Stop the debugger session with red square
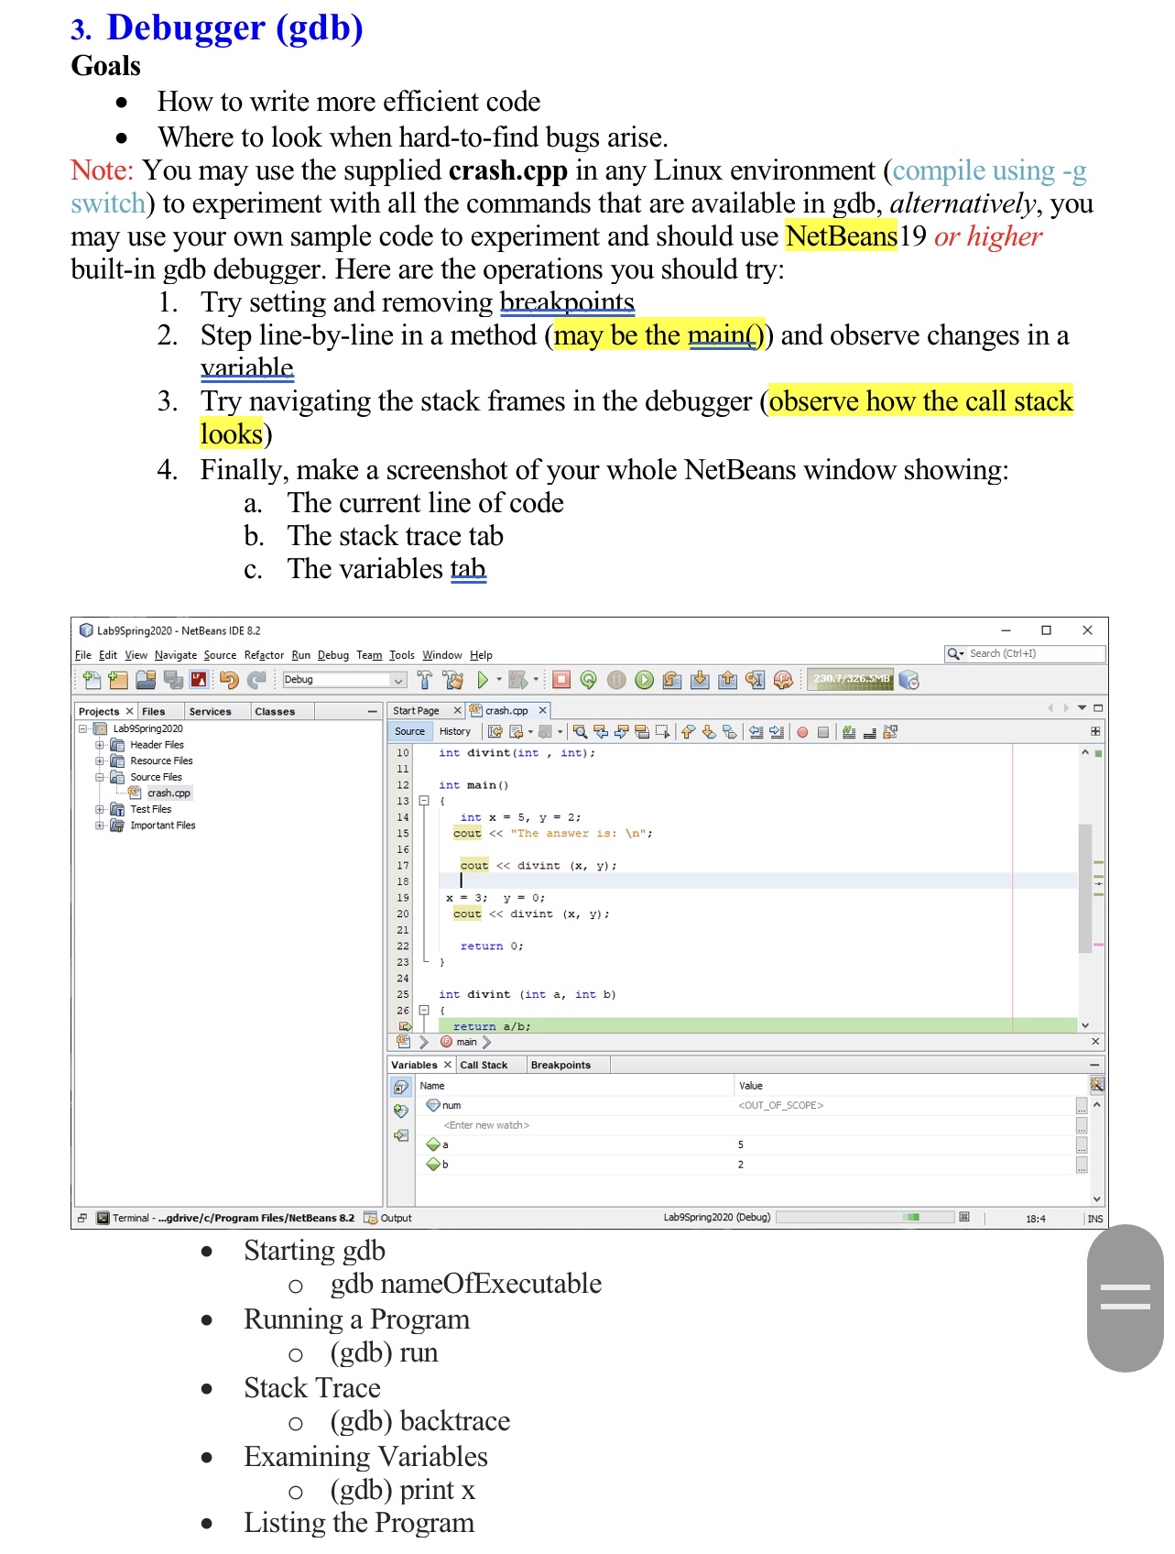Image resolution: width=1175 pixels, height=1554 pixels. [562, 680]
